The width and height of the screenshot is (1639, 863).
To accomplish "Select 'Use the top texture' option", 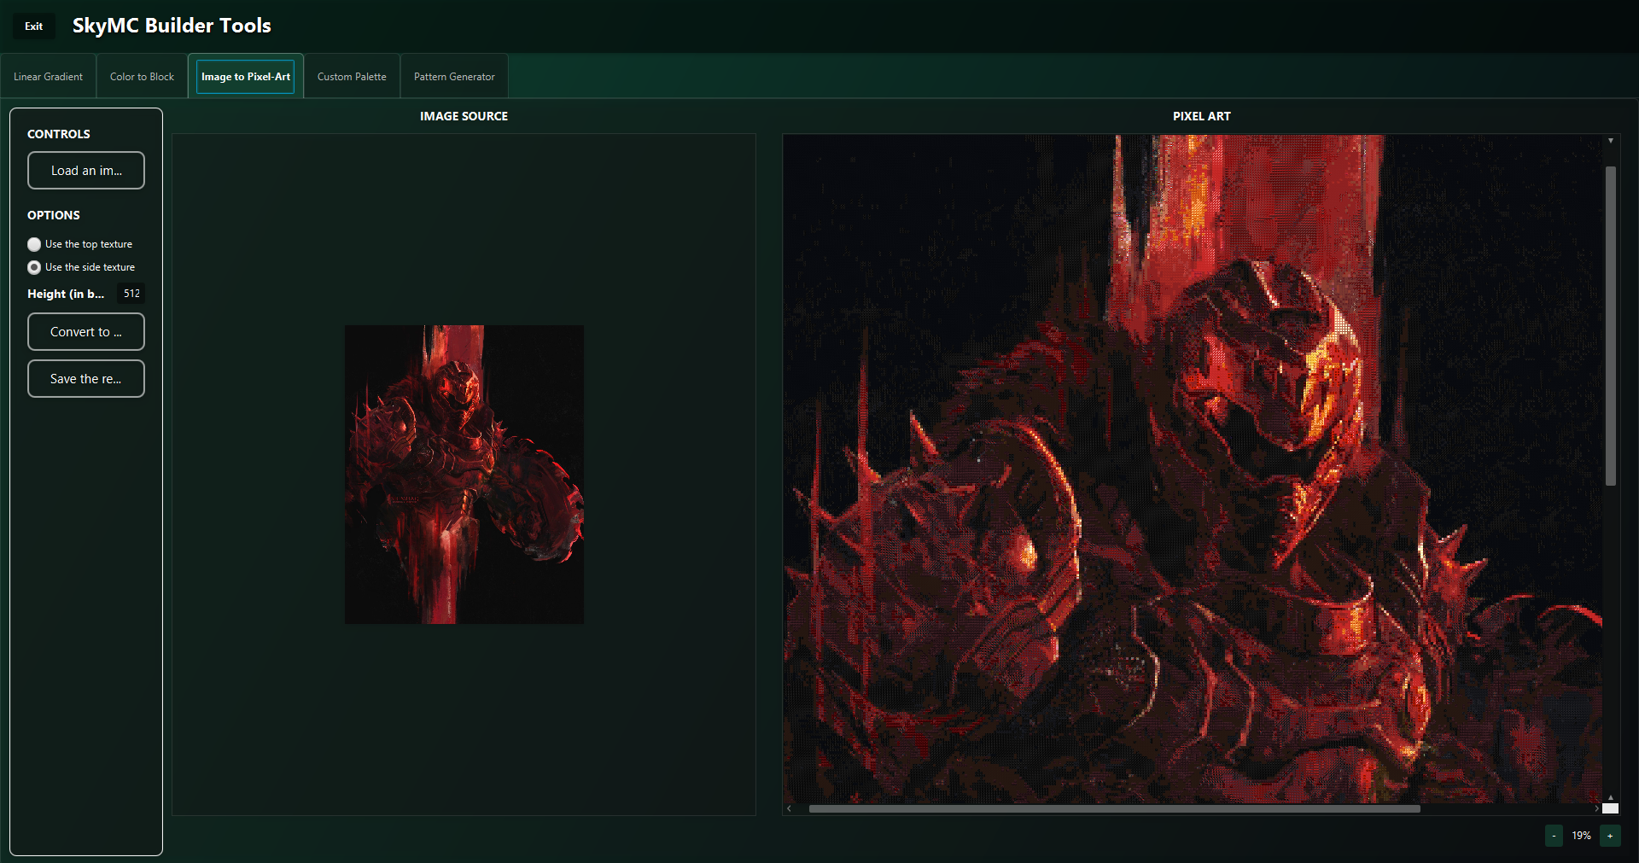I will pyautogui.click(x=34, y=244).
